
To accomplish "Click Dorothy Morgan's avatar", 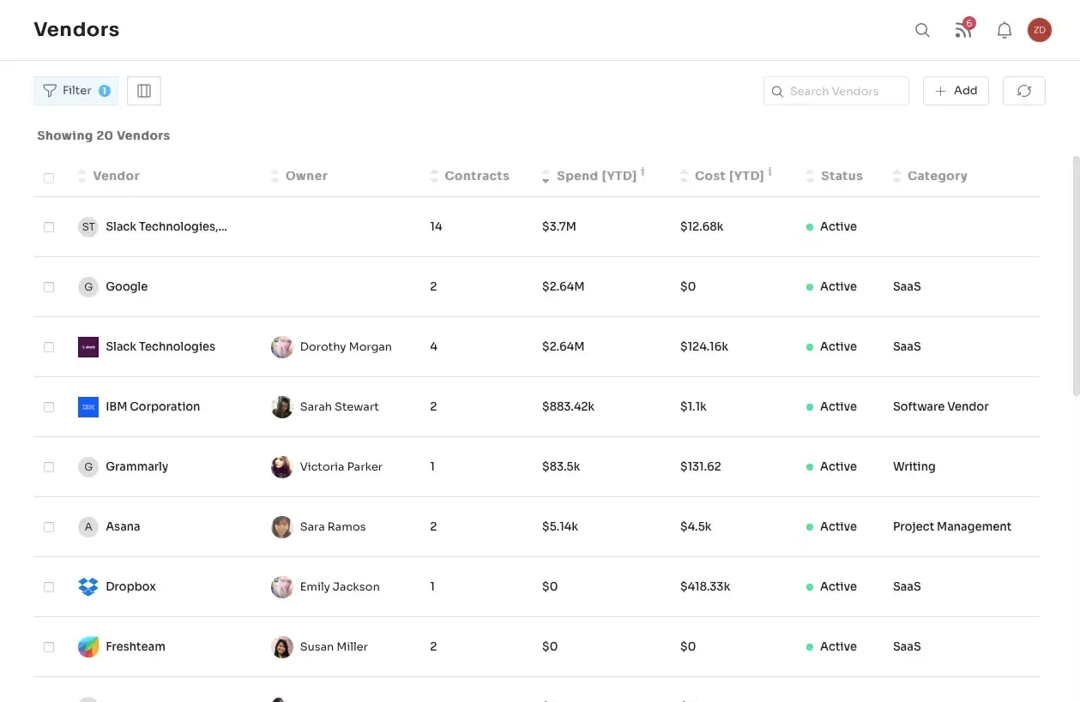I will click(x=282, y=347).
